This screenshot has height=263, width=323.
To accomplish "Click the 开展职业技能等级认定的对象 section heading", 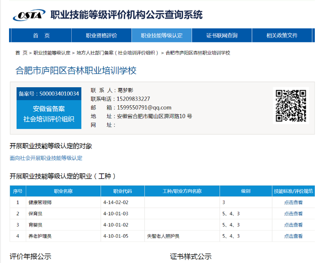I will tap(51, 146).
